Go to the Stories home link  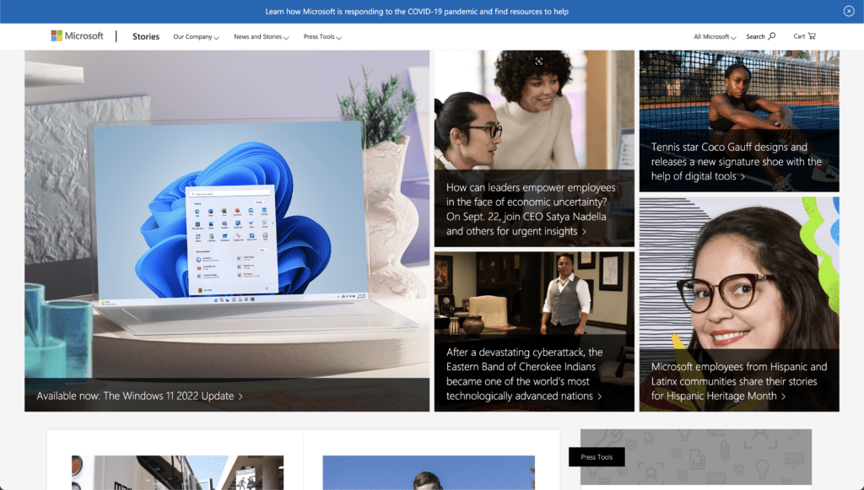click(x=146, y=37)
